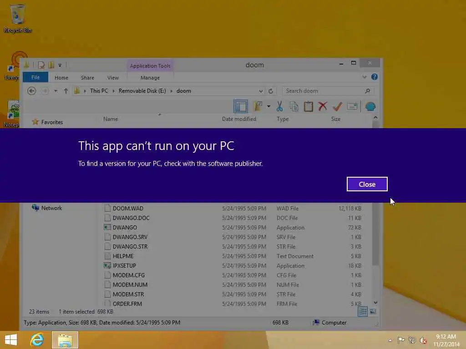466x349 pixels.
Task: Switch to the Share ribbon tab
Action: pos(87,77)
